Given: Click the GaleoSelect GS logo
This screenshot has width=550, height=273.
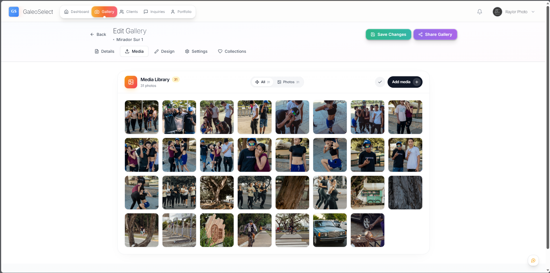Looking at the screenshot, I should click(x=13, y=11).
